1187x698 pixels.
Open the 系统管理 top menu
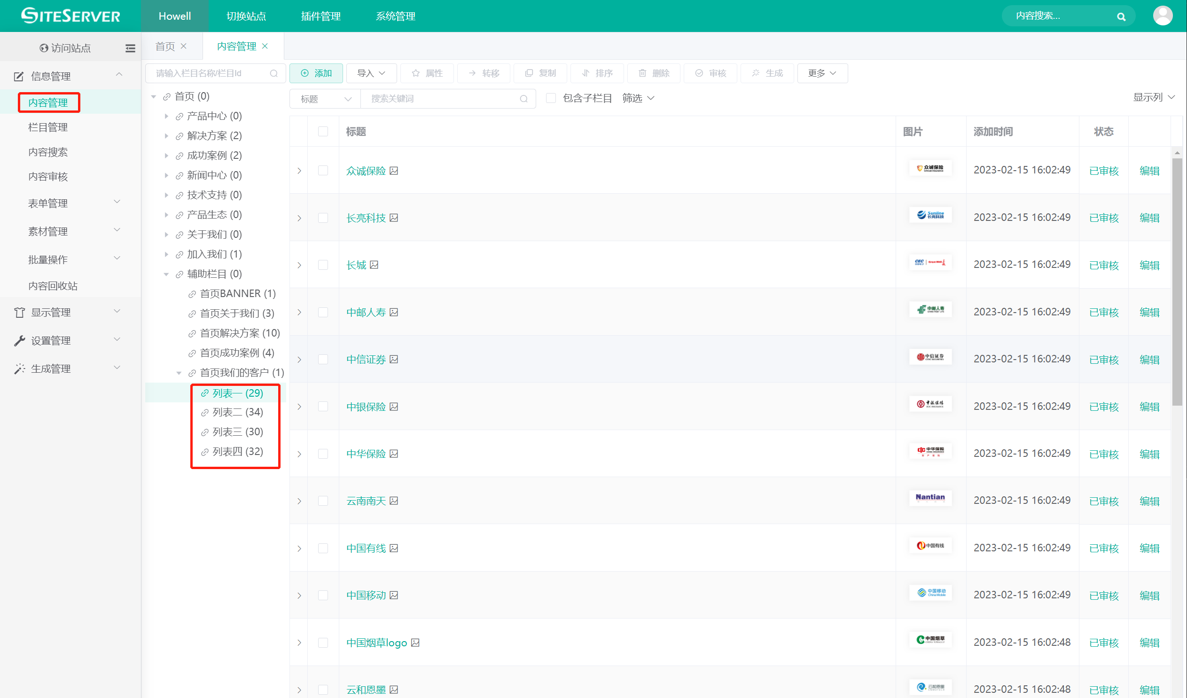395,16
